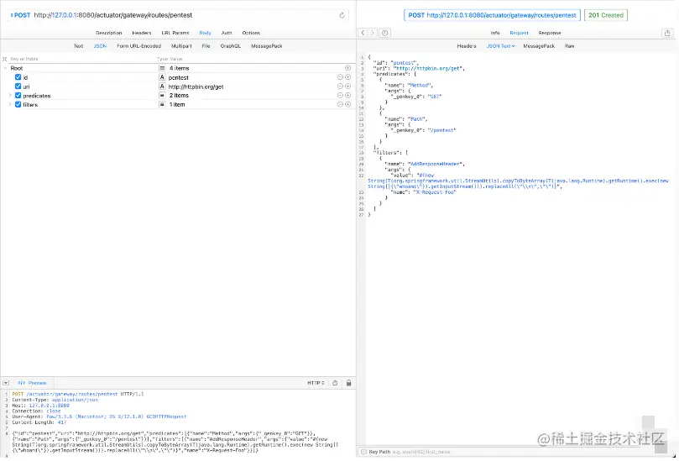Image resolution: width=679 pixels, height=461 pixels.
Task: Expand the filters node
Action: click(10, 104)
